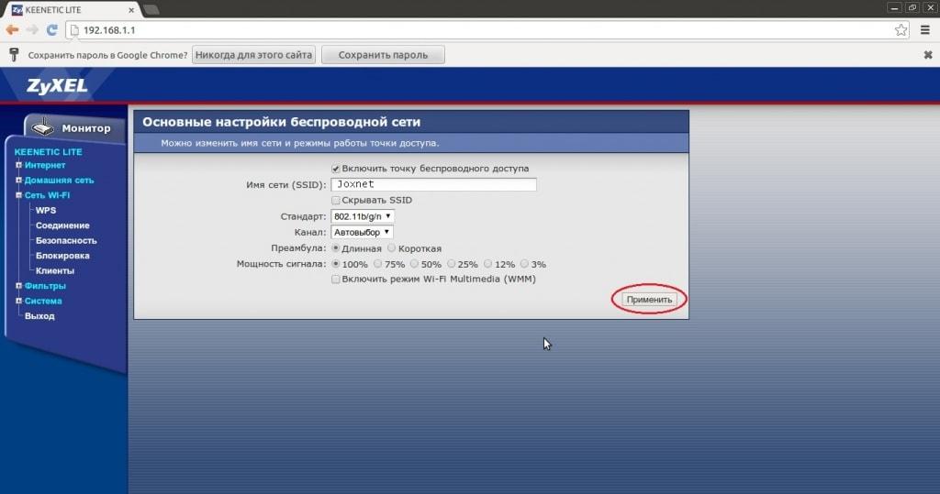Open the 802.11b/g/n standard dropdown
940x494 pixels.
pyautogui.click(x=362, y=216)
